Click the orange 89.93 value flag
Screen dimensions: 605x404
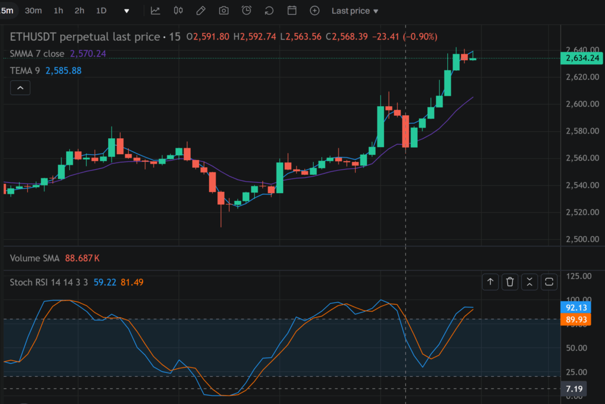click(x=575, y=319)
